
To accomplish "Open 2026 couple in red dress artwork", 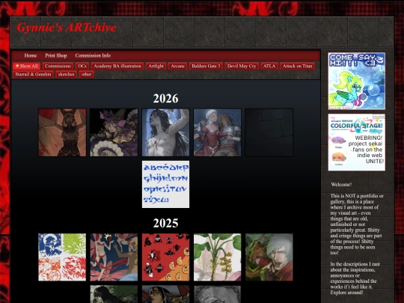I will pos(218,132).
